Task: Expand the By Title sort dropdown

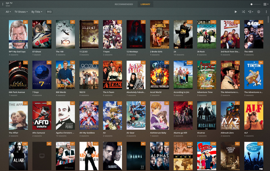Action: (37, 12)
